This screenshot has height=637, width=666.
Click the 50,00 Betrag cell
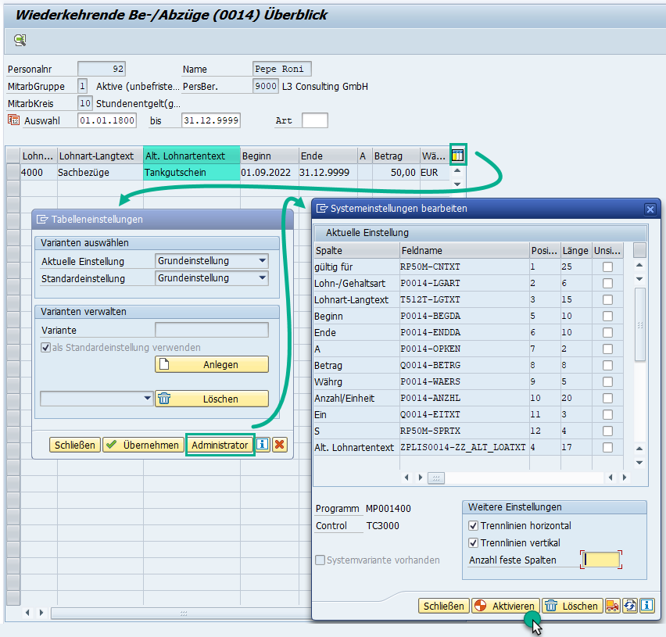(x=396, y=173)
